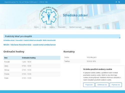This screenshot has height=93, width=125.
Task: Follow the Pracoviště breadcrumb link
Action: pos(19,40)
